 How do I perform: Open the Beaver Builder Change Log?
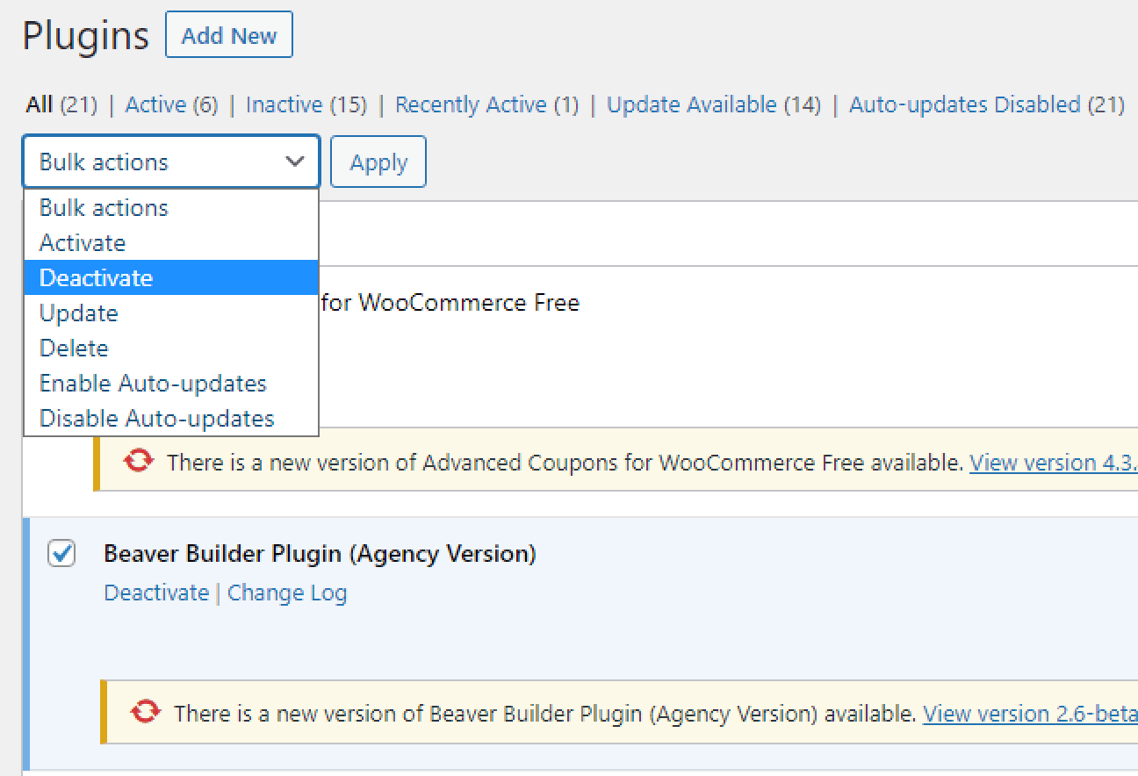(285, 593)
